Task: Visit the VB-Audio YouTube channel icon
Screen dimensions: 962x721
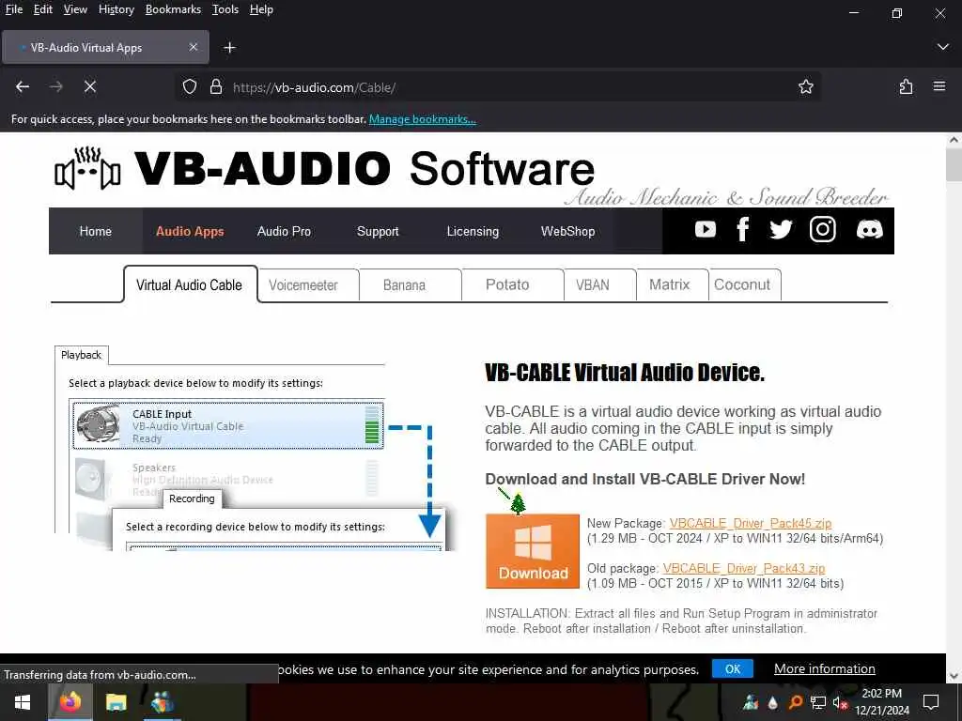Action: click(705, 229)
